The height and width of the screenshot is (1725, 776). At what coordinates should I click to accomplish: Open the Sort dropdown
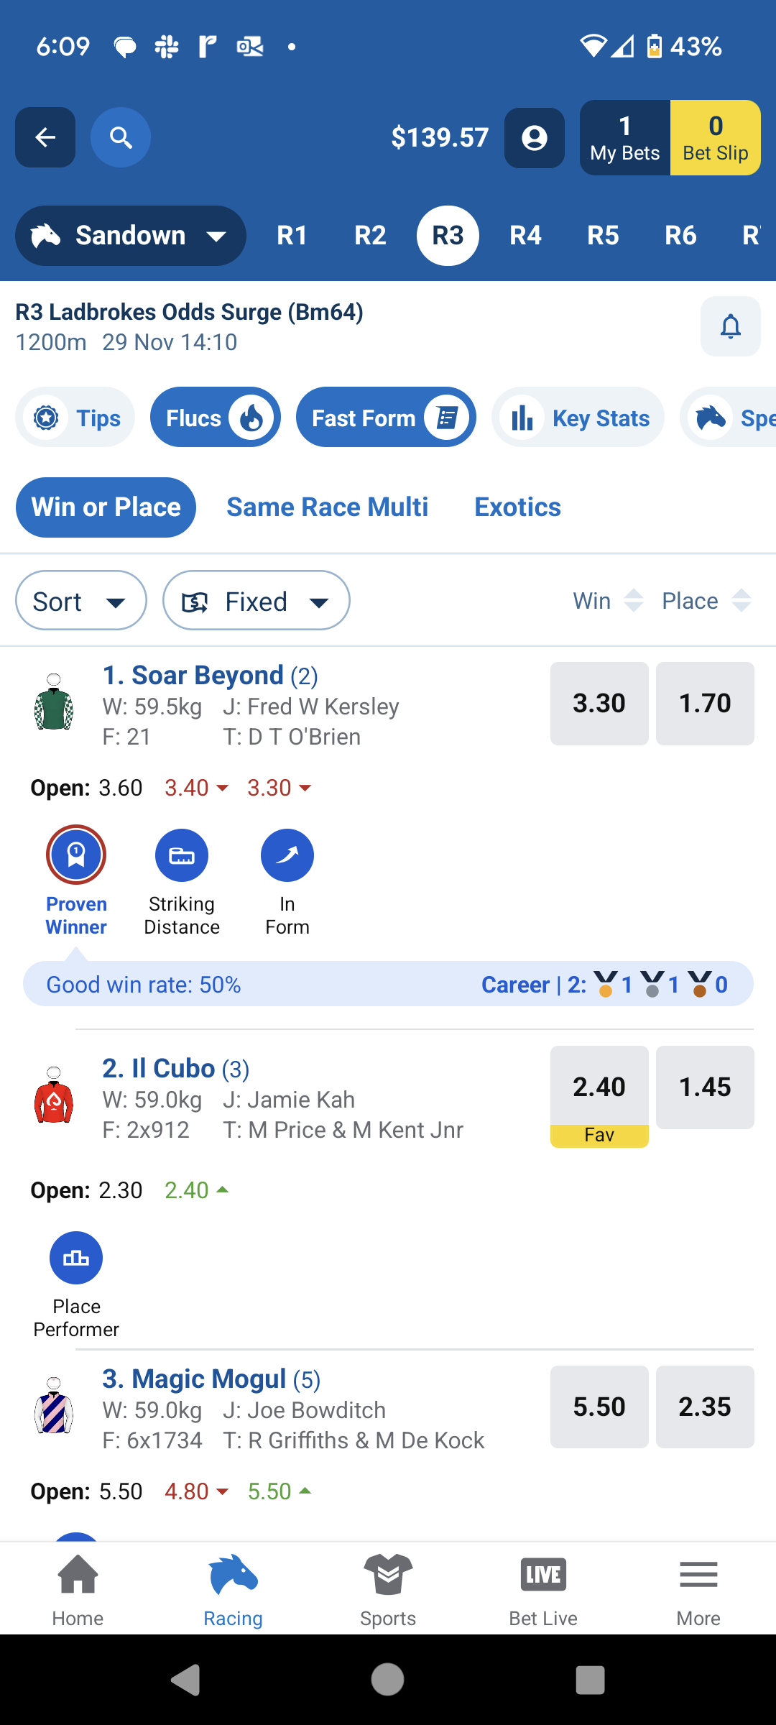pos(81,601)
